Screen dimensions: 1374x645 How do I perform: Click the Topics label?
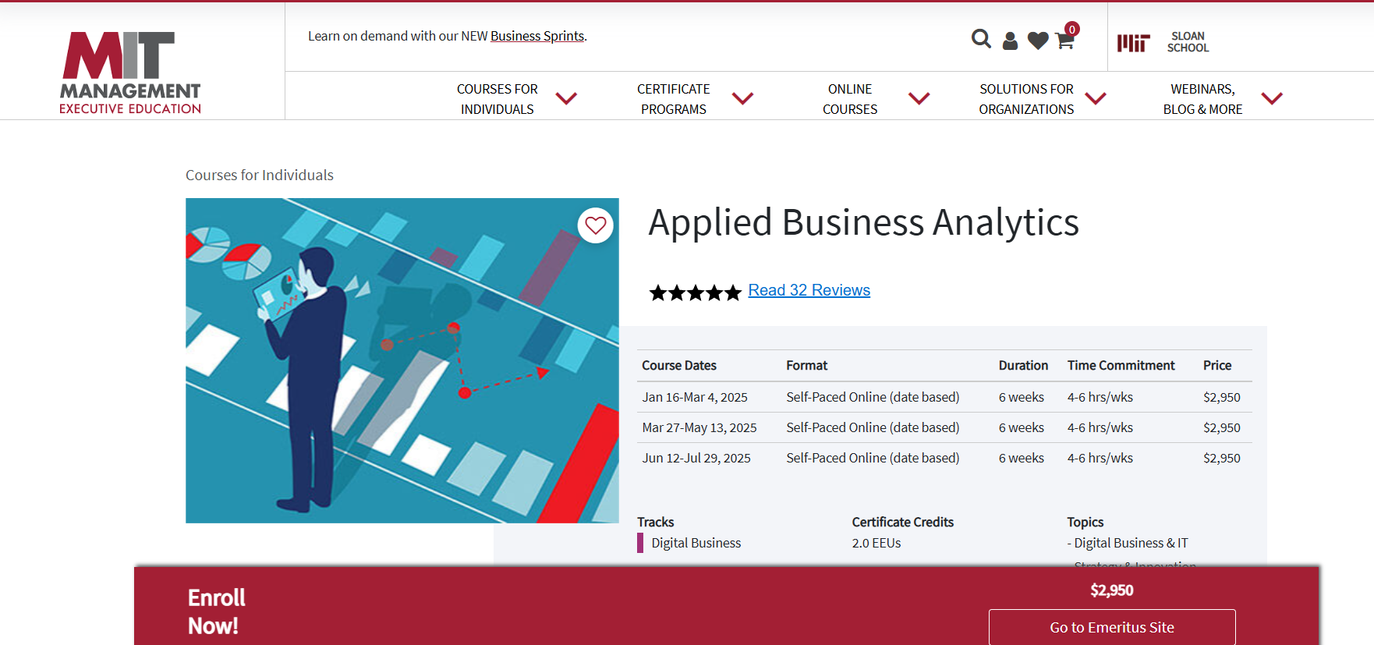coord(1085,522)
